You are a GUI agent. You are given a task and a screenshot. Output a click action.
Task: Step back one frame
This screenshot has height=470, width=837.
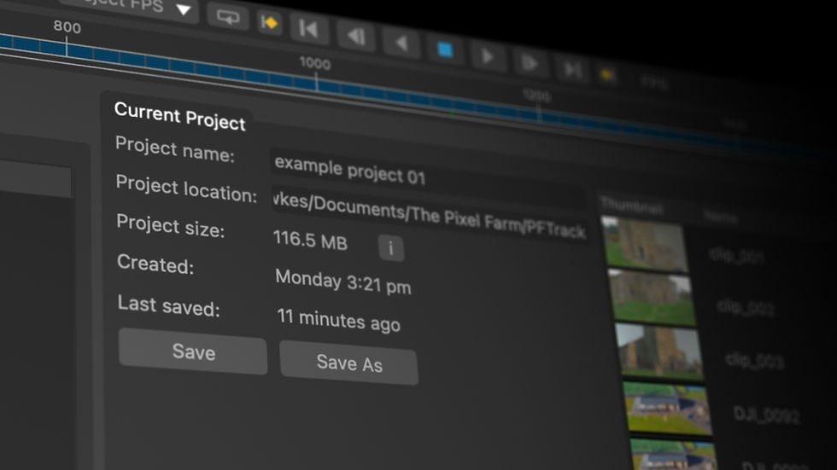356,36
